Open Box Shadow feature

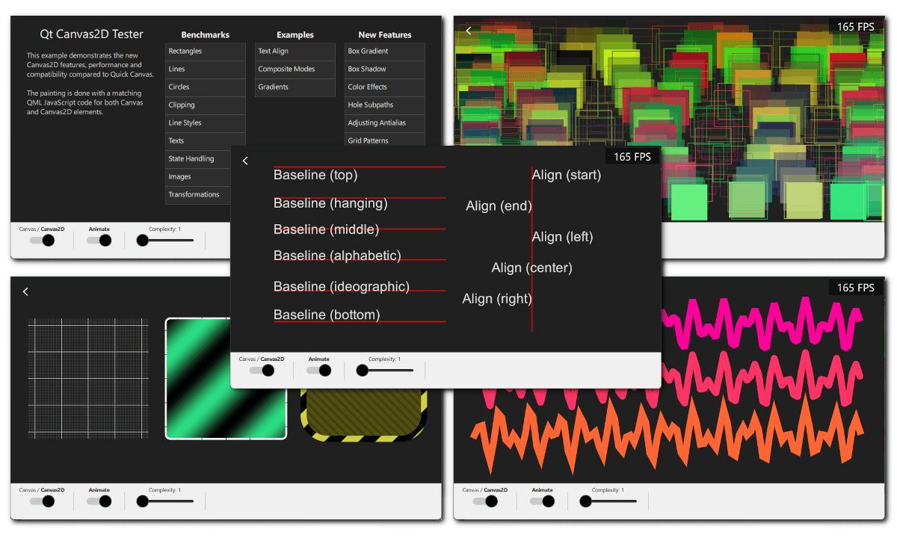[385, 69]
